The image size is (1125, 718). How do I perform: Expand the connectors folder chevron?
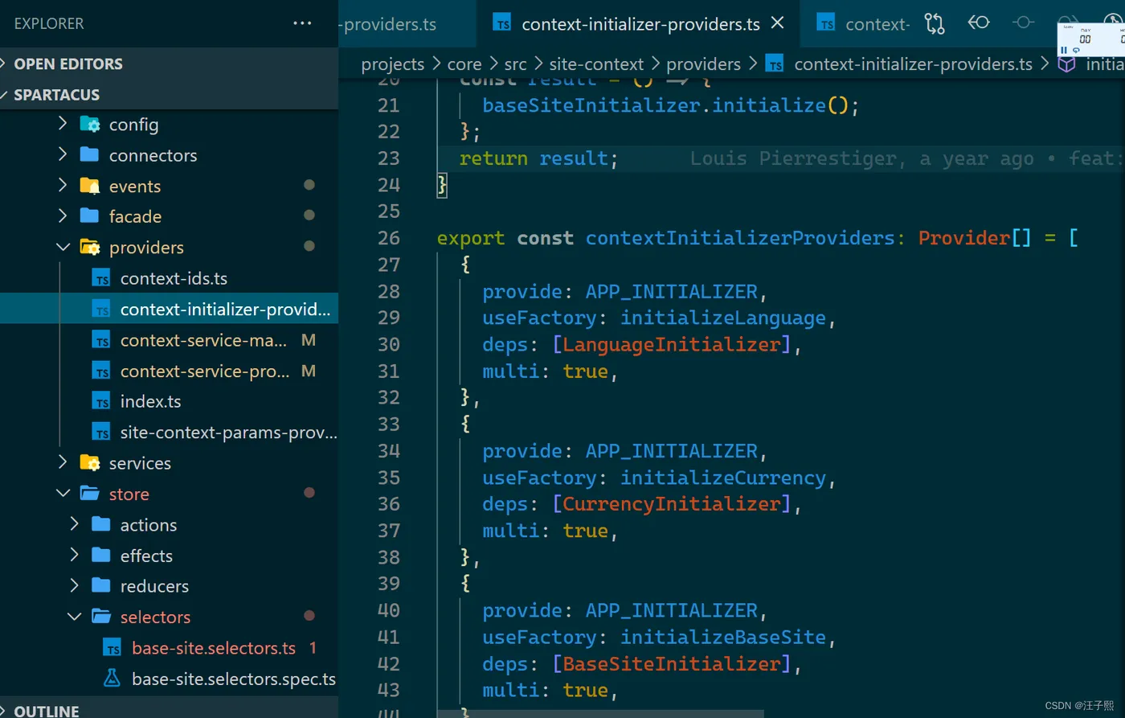click(63, 154)
